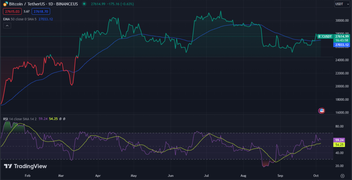Click the 18000.00 price axis label
This screenshot has height=180, width=352.
click(342, 100)
